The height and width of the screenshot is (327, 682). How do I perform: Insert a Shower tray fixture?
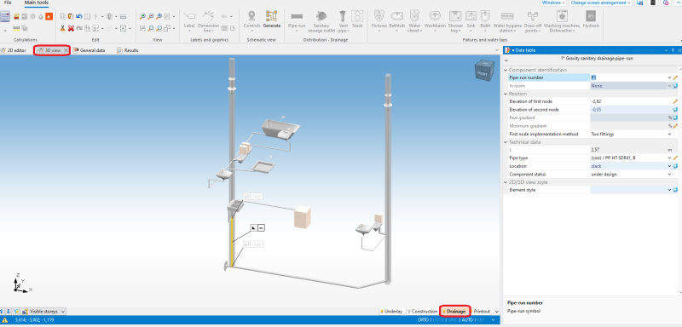(x=455, y=21)
